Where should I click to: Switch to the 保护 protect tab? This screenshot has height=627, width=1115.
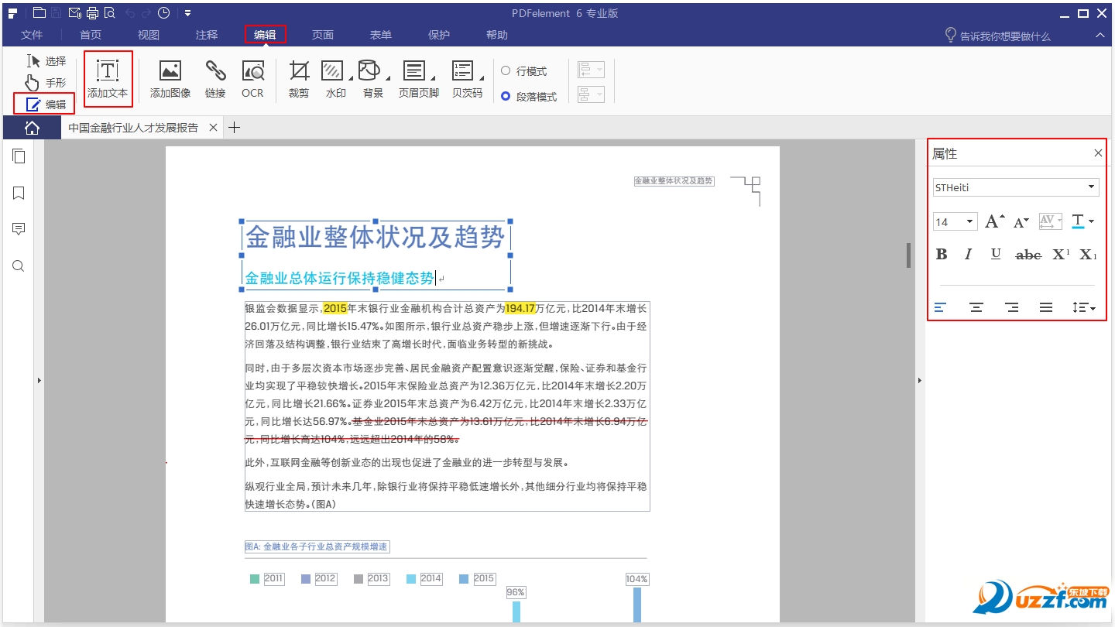click(439, 35)
